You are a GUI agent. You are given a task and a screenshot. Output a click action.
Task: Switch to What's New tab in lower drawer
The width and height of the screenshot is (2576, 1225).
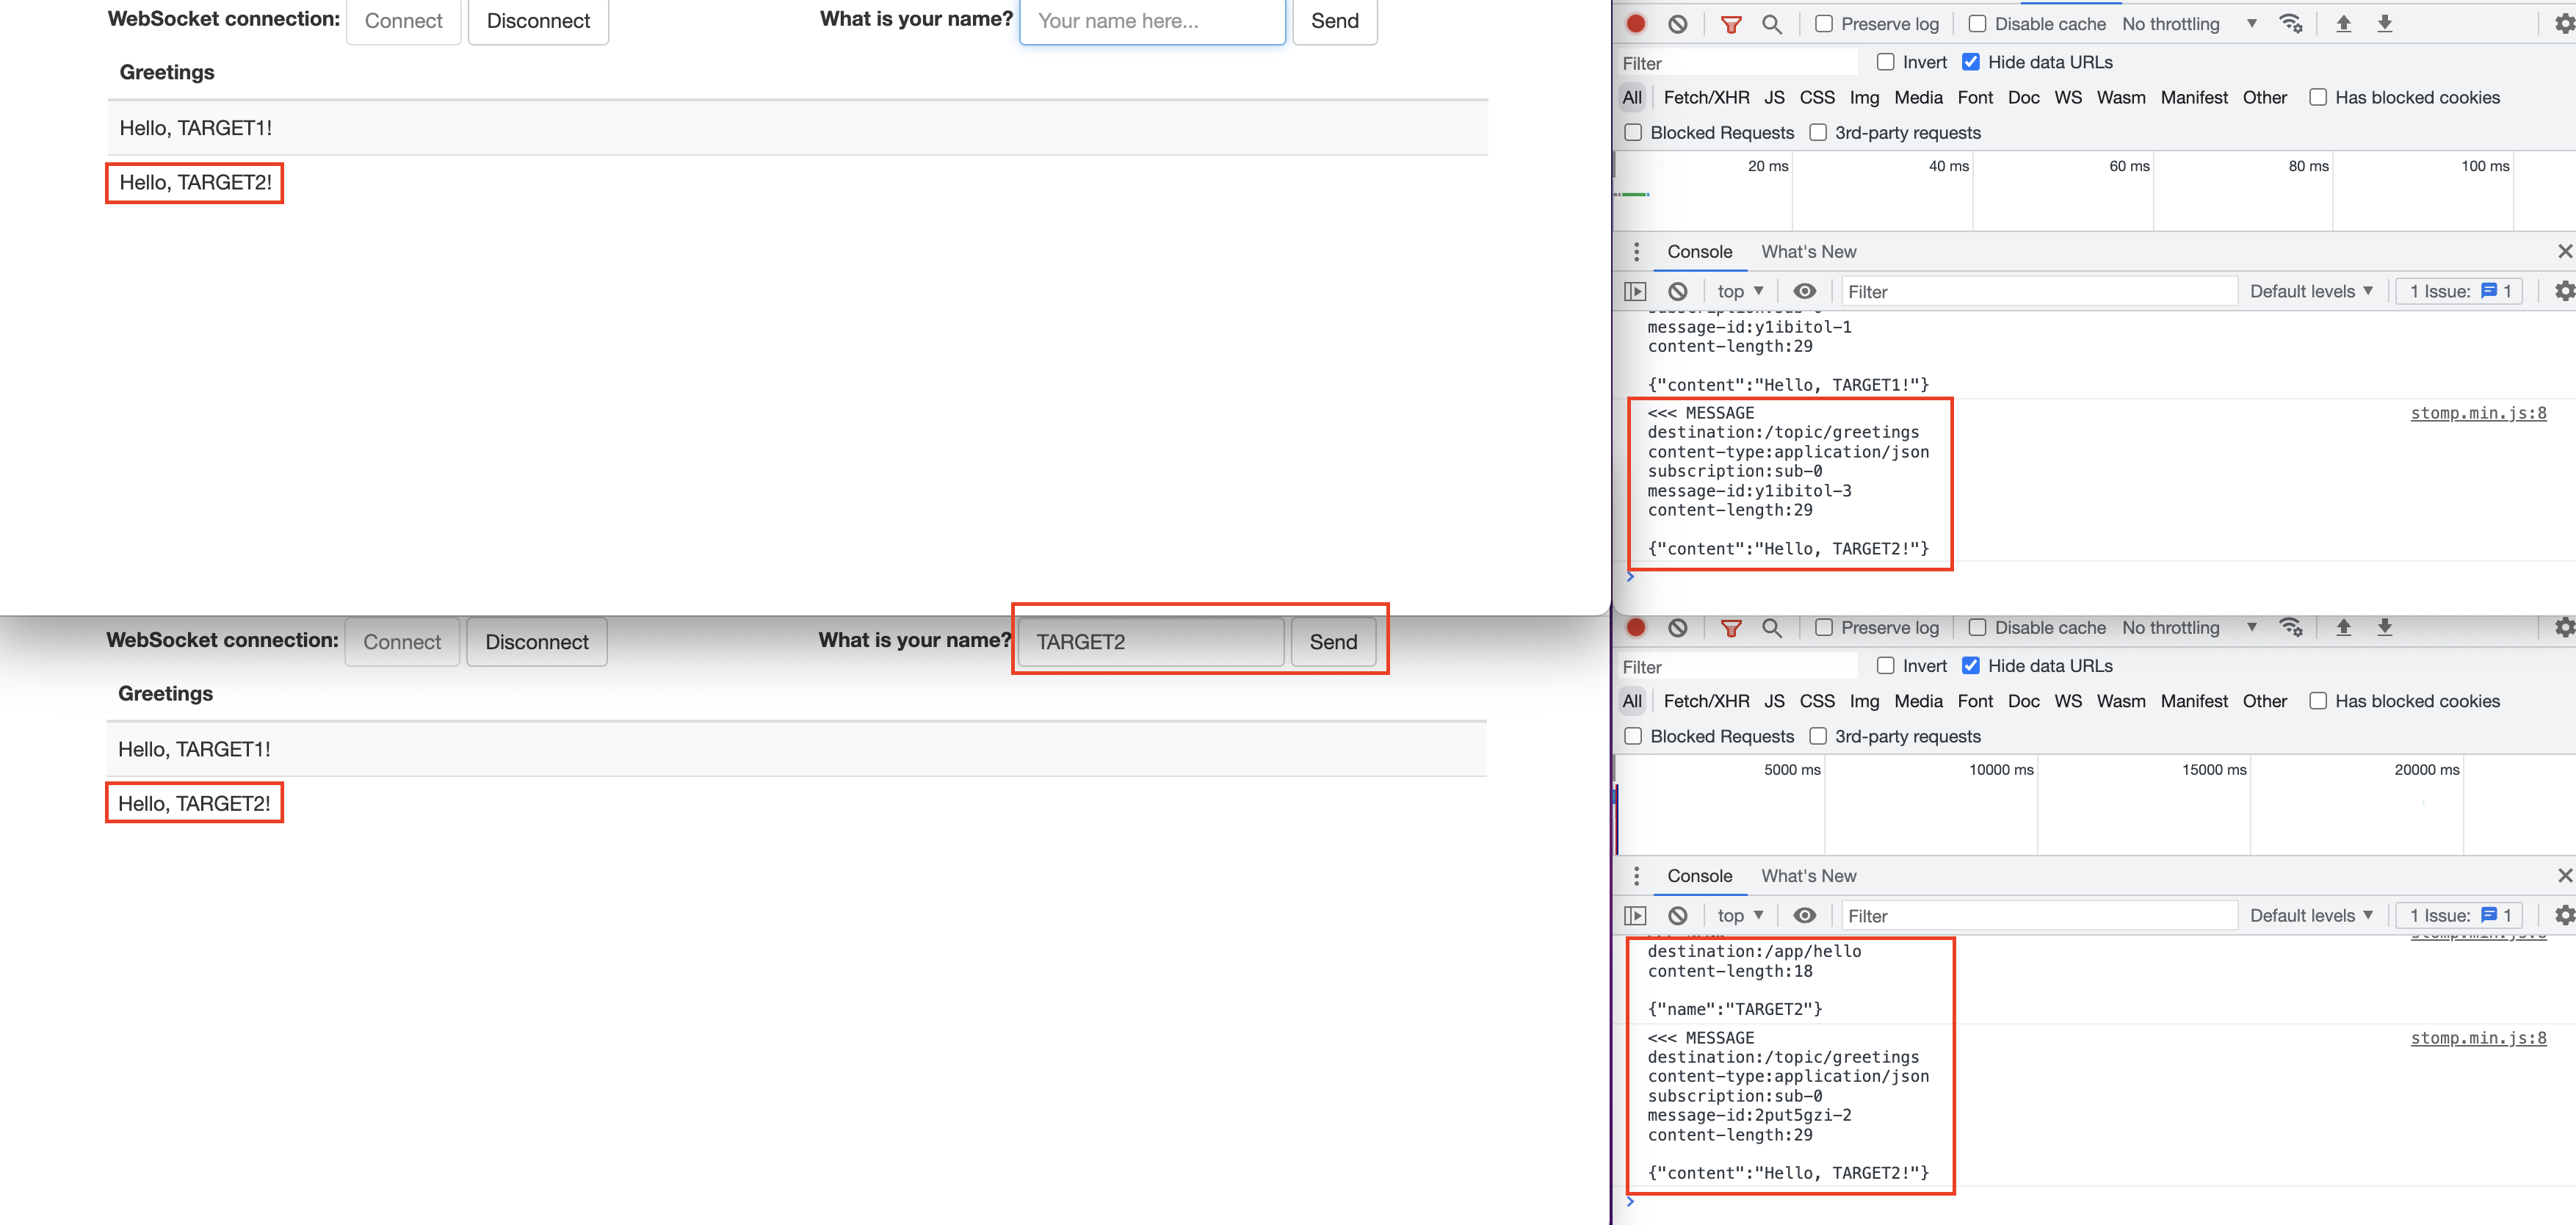pos(1808,875)
